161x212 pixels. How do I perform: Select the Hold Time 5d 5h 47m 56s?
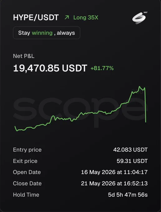128,195
